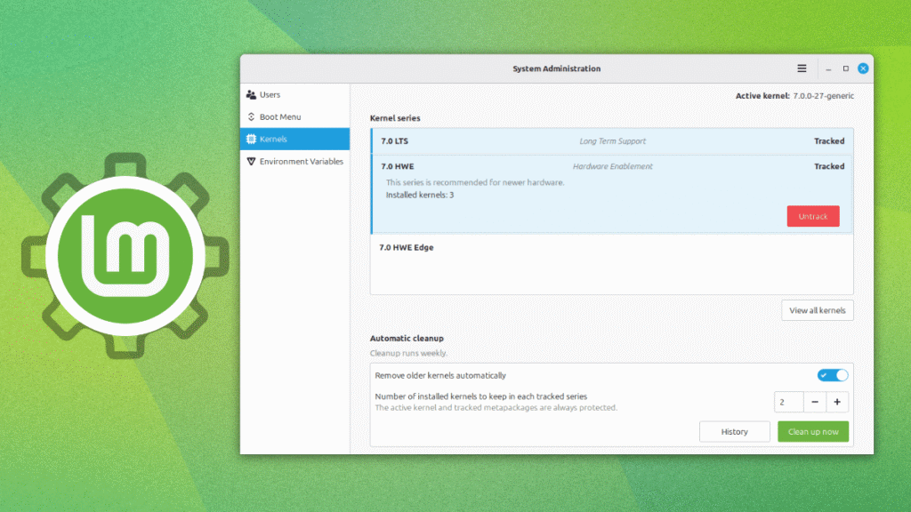
Task: Click Clean up now button
Action: pos(813,432)
